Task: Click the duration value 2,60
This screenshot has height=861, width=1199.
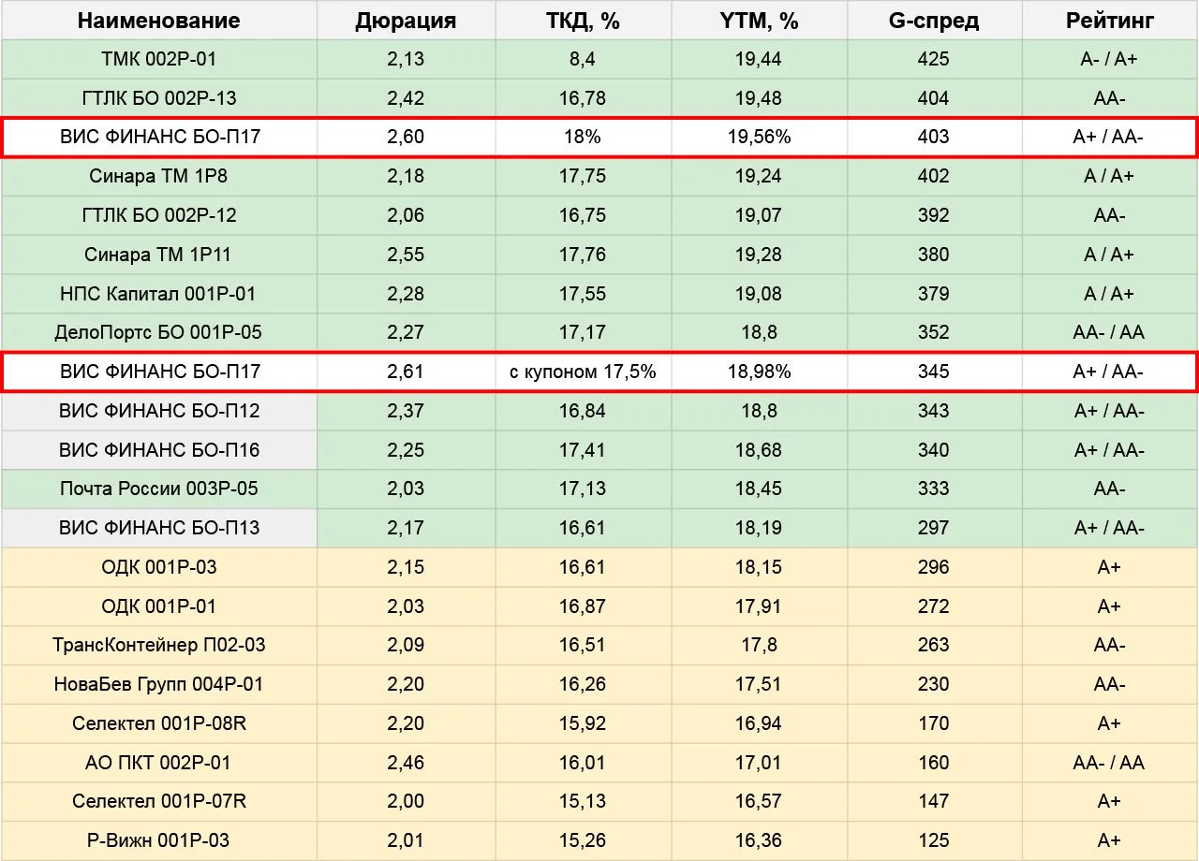Action: pos(406,137)
